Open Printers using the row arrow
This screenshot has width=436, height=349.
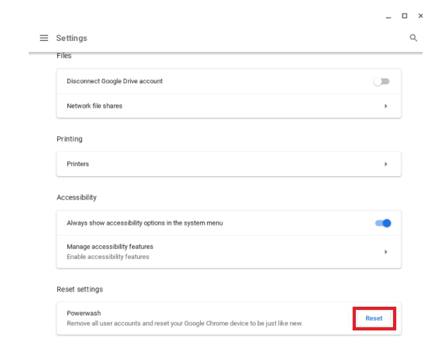pos(386,164)
